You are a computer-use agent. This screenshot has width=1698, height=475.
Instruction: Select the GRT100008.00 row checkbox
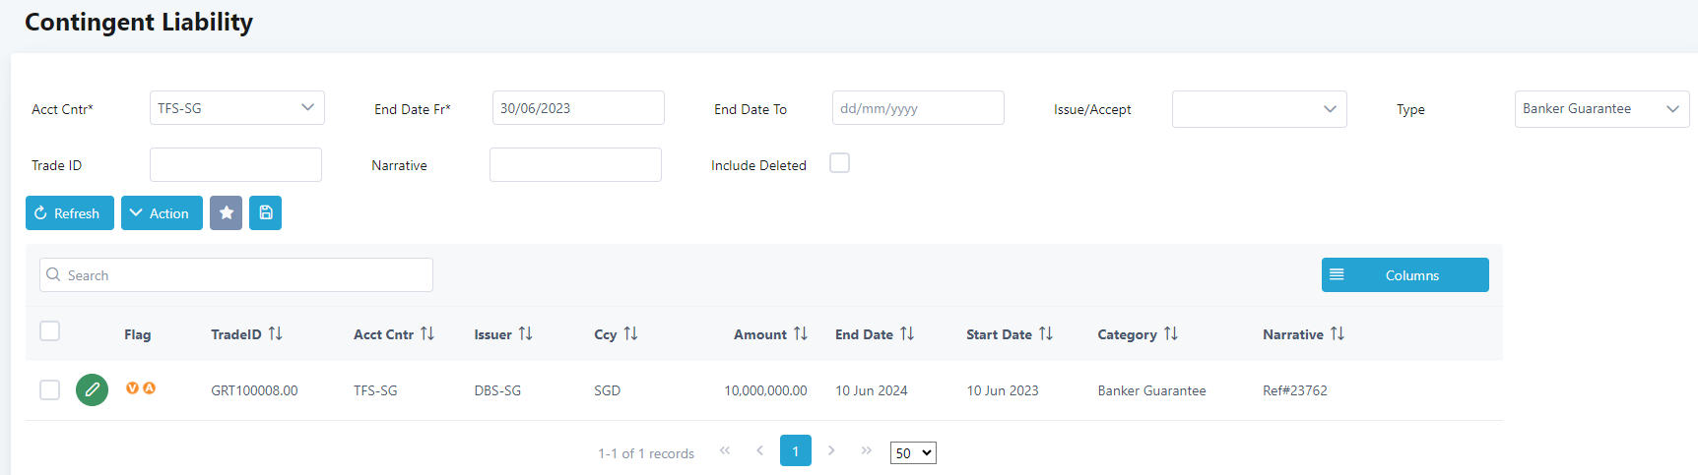click(50, 390)
